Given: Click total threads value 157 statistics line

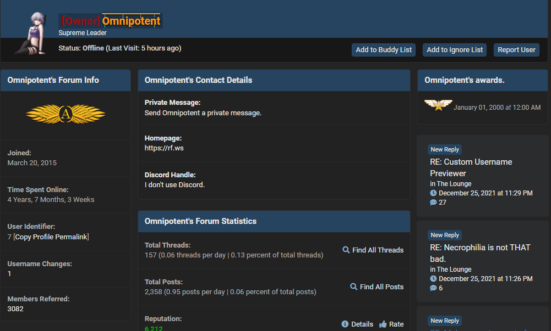Looking at the screenshot, I should [x=234, y=255].
